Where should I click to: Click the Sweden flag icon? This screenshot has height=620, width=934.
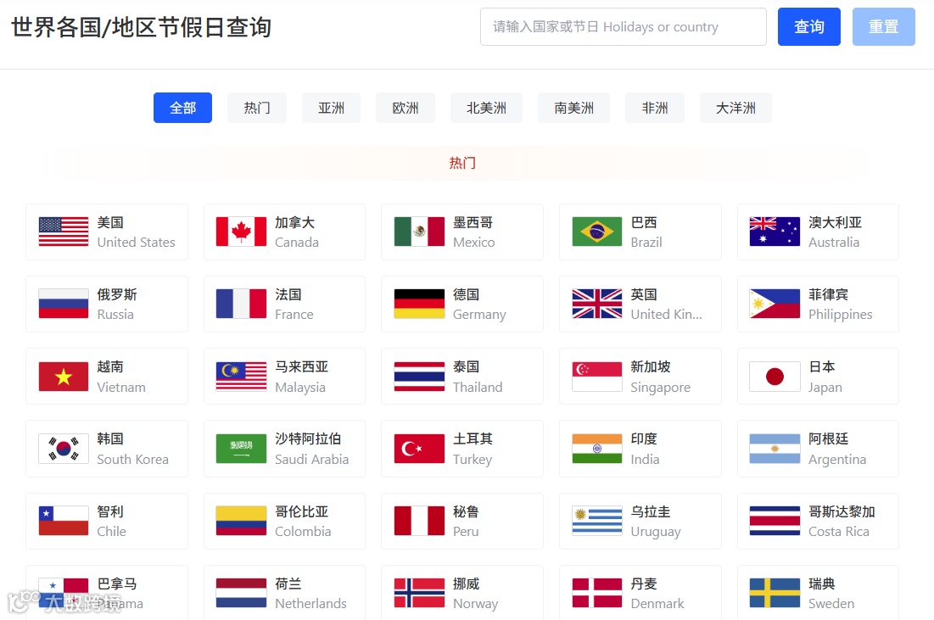775,593
